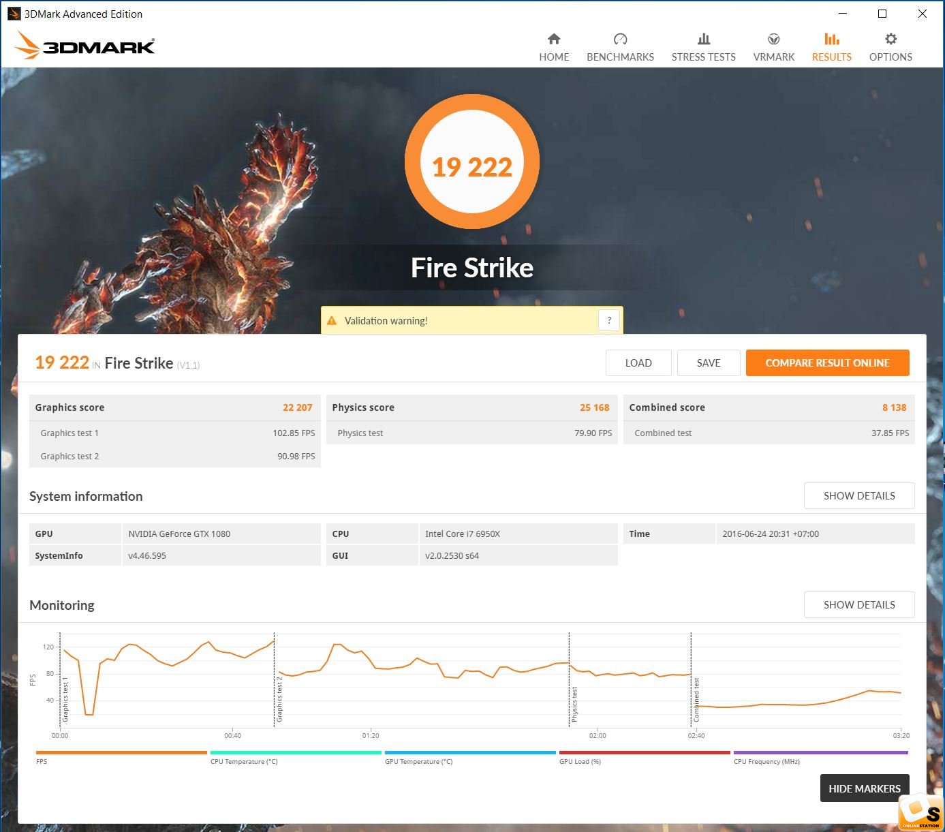
Task: Click Intel Core i7 6950X value
Action: coord(463,534)
